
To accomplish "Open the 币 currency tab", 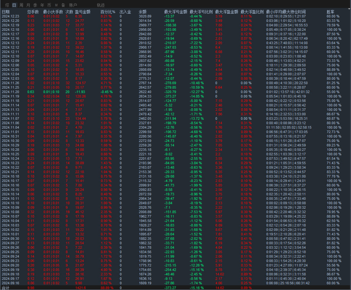I will 49,5.
